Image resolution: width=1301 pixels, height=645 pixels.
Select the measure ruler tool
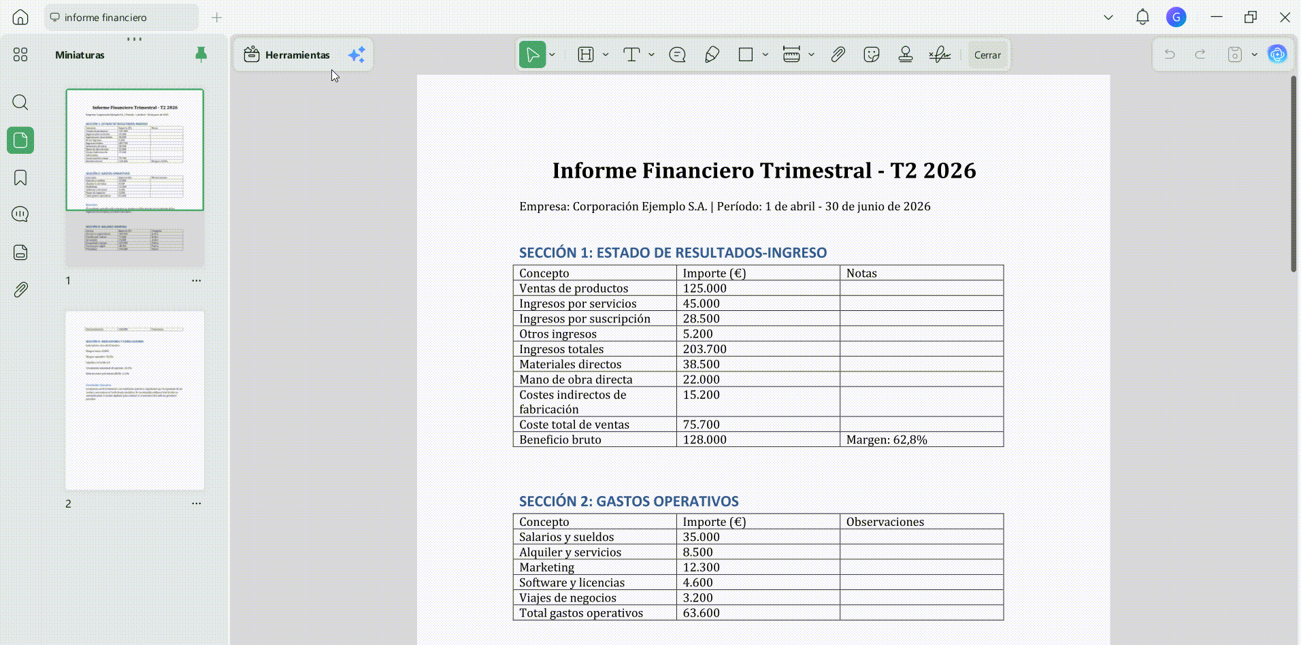point(791,54)
